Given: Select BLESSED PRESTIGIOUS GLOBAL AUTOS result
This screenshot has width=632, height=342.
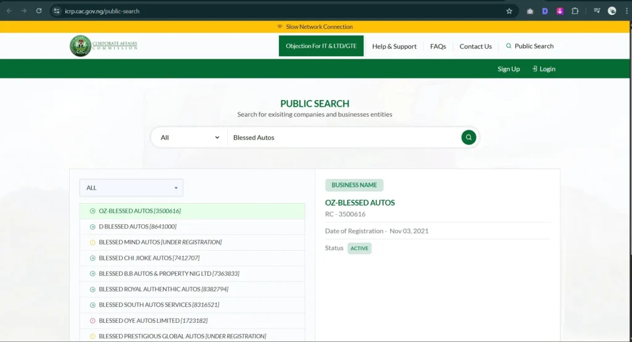Looking at the screenshot, I should (x=193, y=336).
